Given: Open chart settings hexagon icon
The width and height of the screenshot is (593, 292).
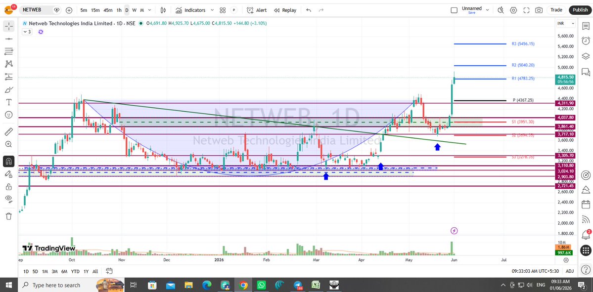Looking at the screenshot, I should [x=513, y=10].
